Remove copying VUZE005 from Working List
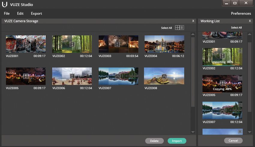 [x=240, y=78]
